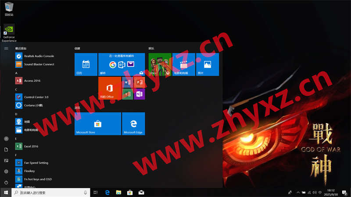
Task: Jump to letter E section header
Action: (x=16, y=138)
